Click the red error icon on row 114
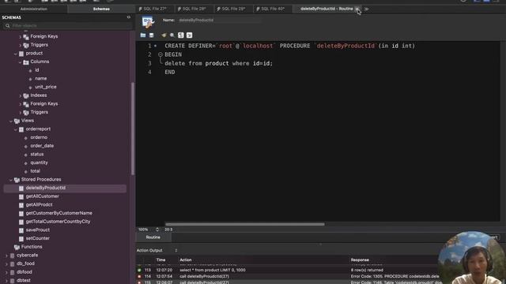This screenshot has height=284, width=506. click(139, 276)
